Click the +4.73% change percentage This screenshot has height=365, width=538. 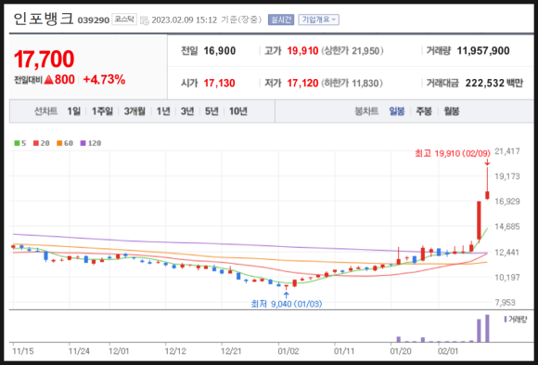pyautogui.click(x=104, y=80)
